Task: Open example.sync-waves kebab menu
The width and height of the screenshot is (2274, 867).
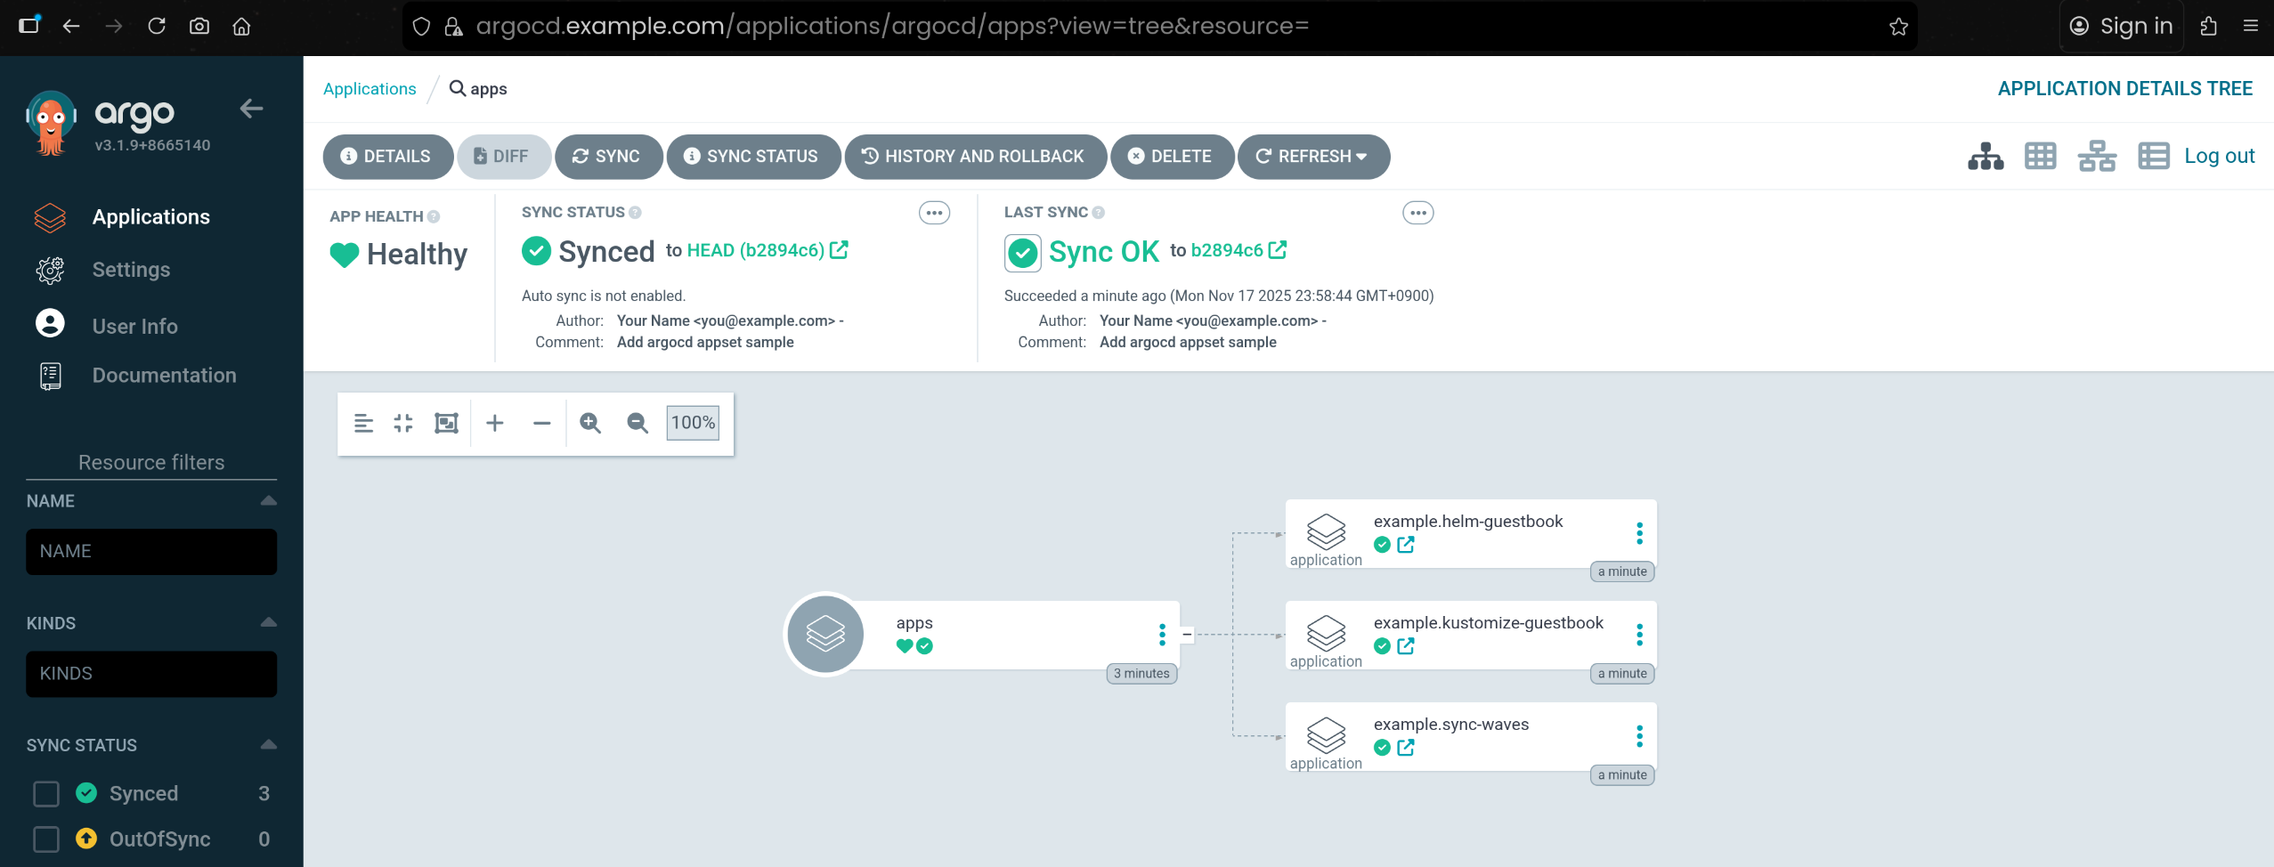Action: tap(1639, 736)
